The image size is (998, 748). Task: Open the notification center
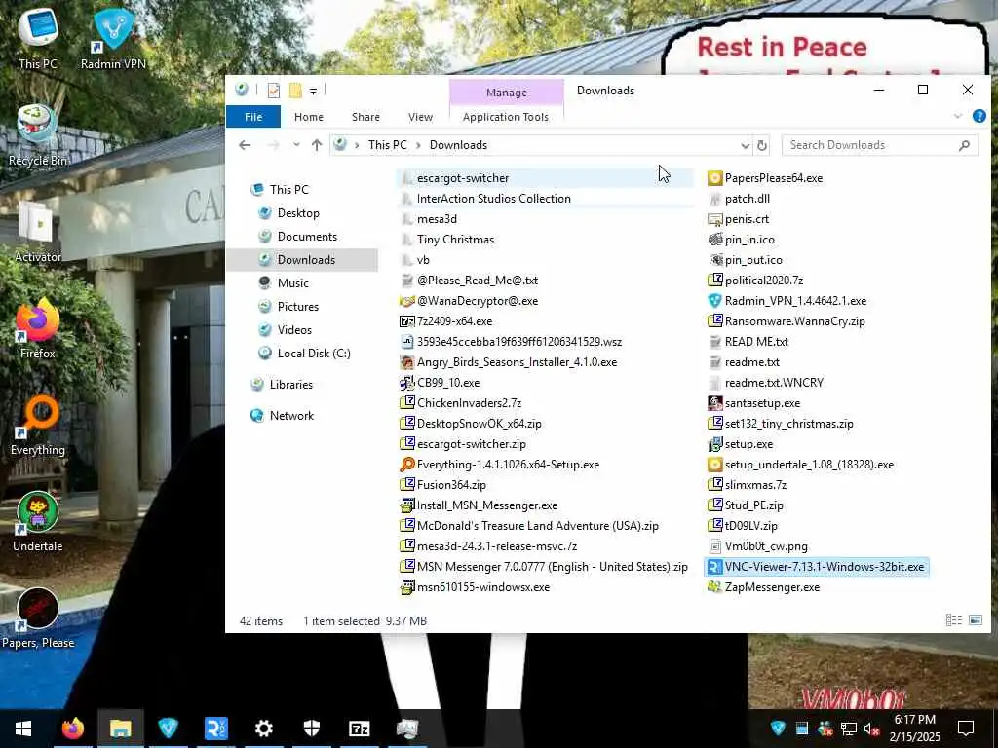tap(966, 729)
